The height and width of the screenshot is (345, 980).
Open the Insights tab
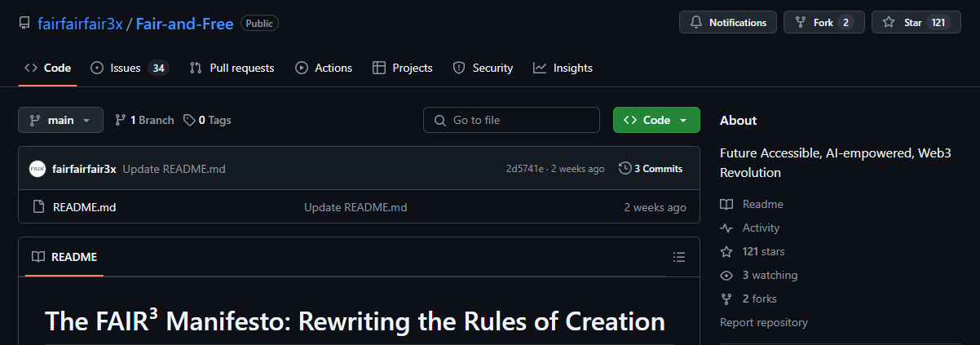click(563, 68)
